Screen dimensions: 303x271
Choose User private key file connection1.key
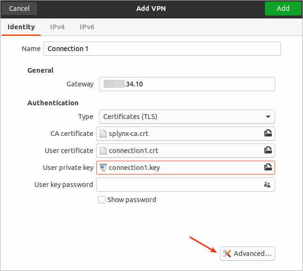point(186,168)
